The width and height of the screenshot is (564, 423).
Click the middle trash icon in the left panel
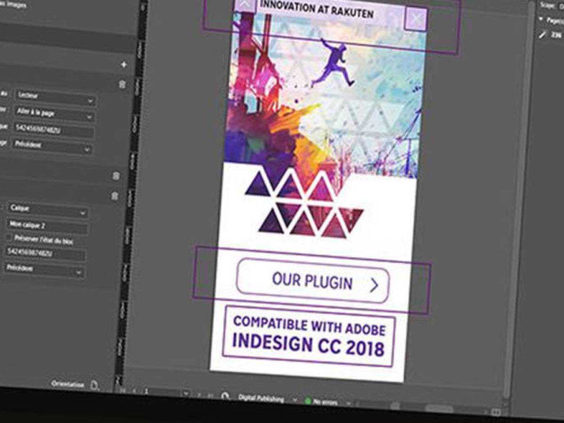click(116, 176)
